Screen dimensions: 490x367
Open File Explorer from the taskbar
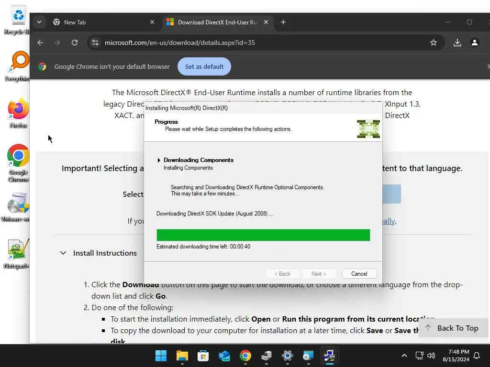tap(182, 356)
